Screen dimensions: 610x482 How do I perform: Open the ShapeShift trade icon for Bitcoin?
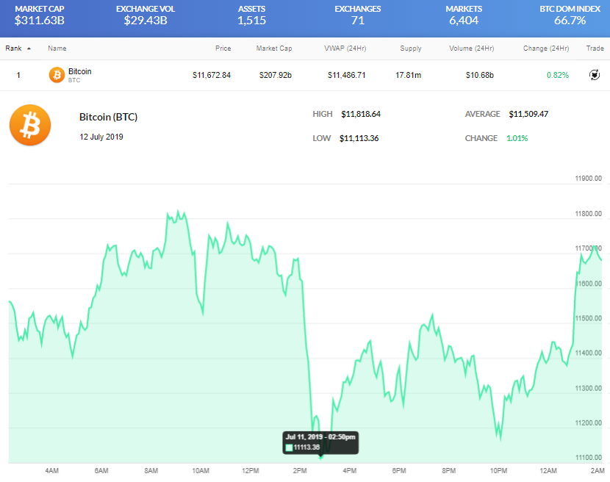coord(595,75)
